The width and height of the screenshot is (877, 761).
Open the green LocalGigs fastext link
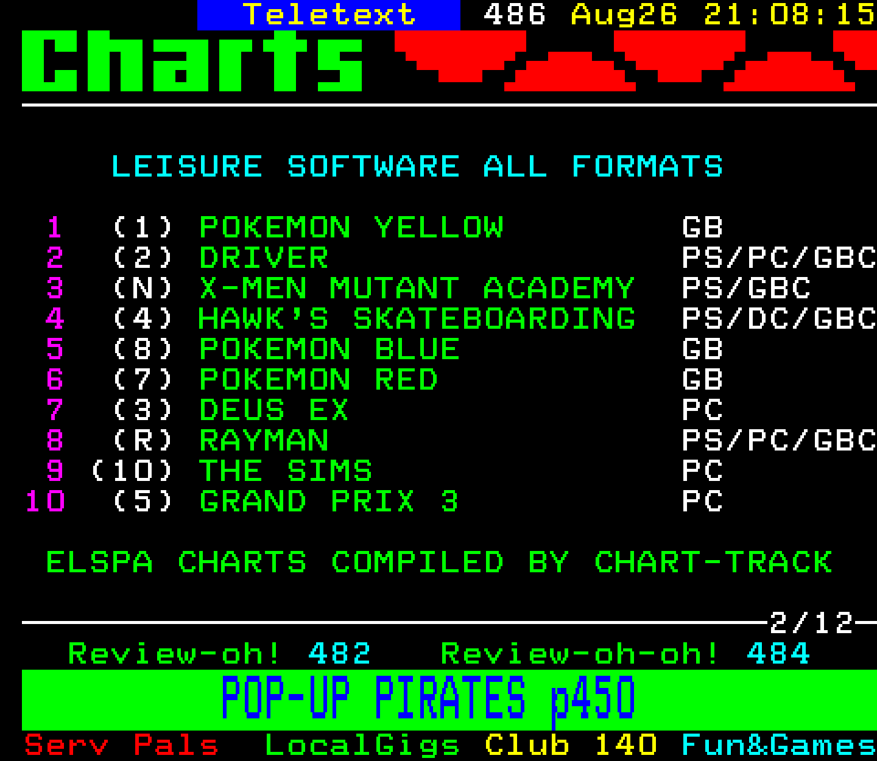coord(362,746)
